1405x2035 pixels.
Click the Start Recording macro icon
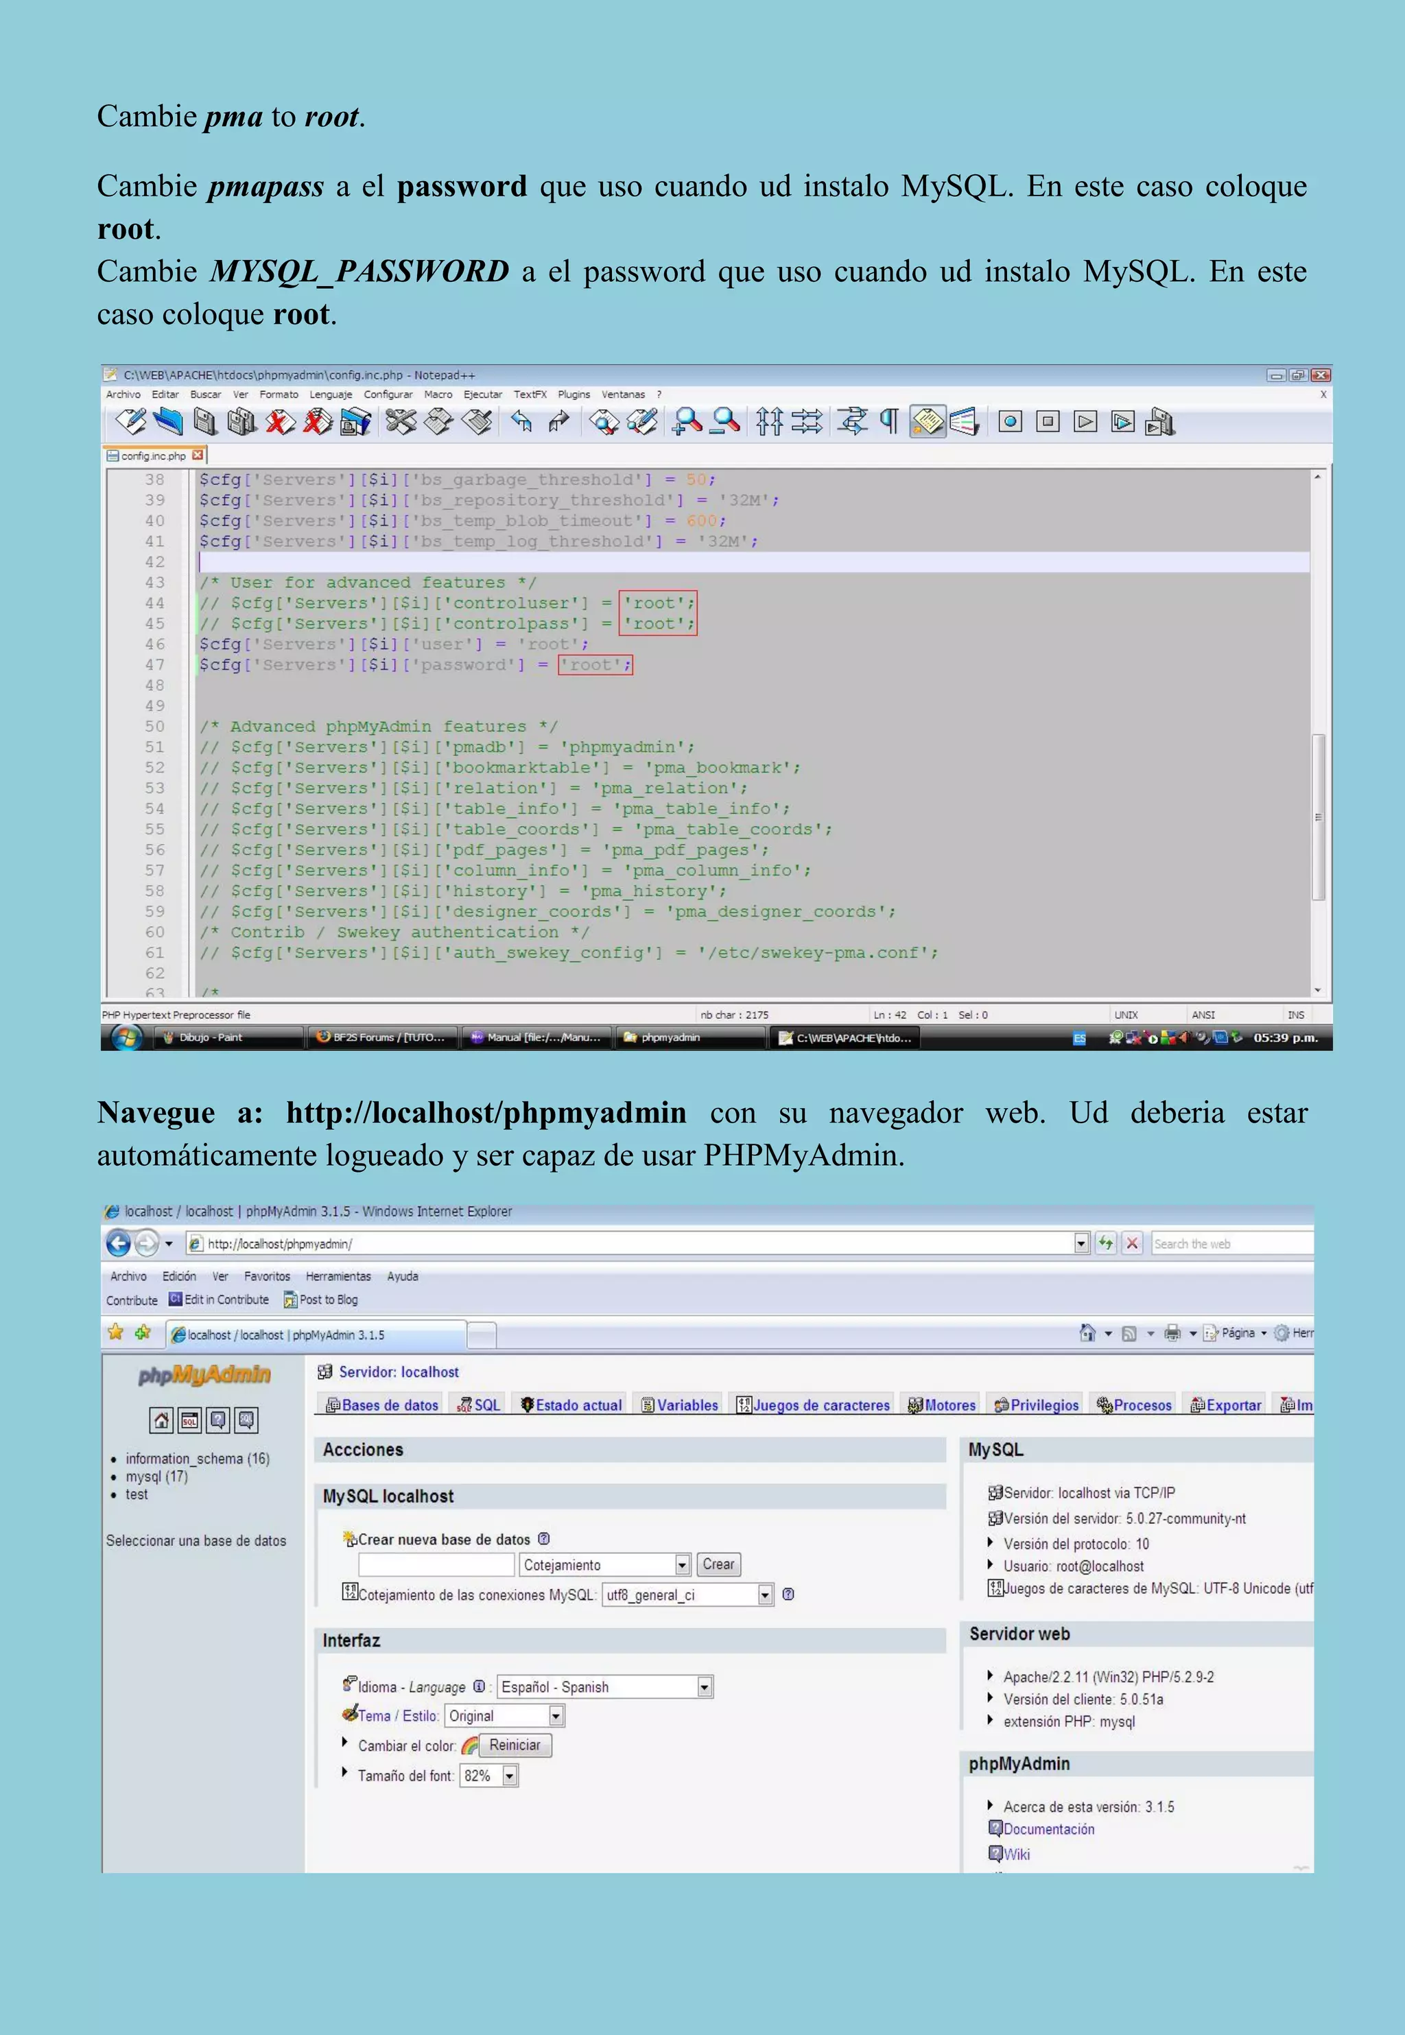pos(1010,421)
